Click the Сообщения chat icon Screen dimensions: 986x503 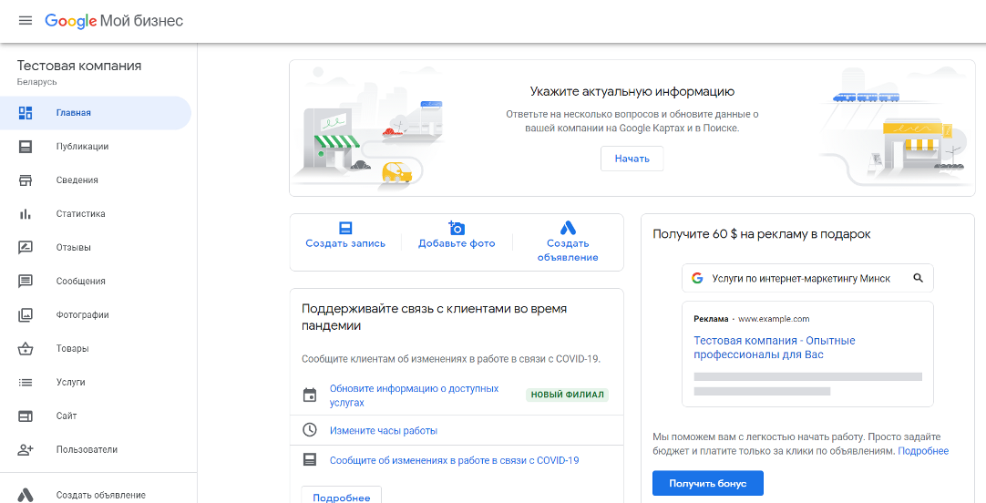[26, 281]
